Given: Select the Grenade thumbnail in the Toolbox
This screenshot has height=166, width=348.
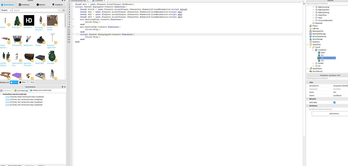Looking at the screenshot, I should [51, 57].
